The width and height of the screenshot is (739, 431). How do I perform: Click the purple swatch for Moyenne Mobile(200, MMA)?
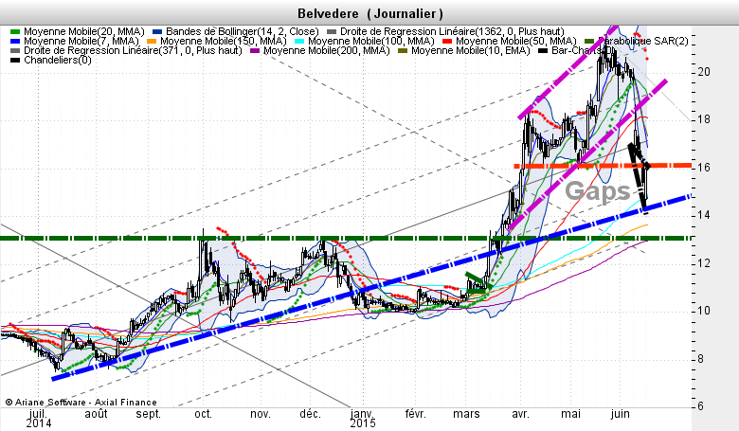[x=255, y=50]
